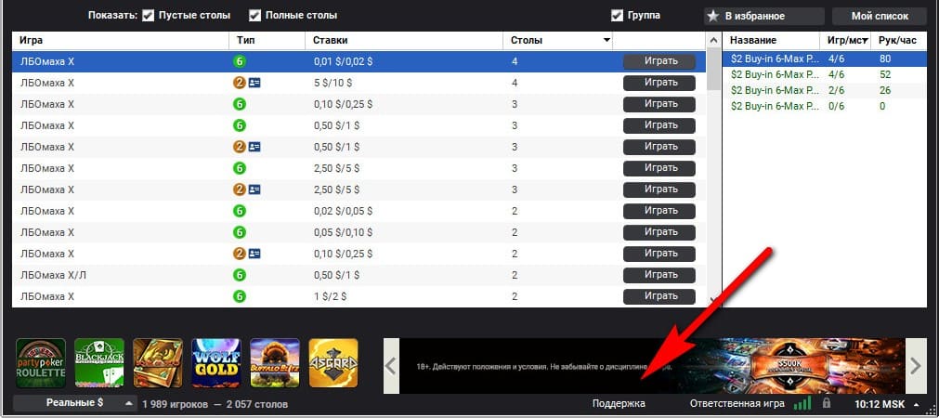Click the heads-up 2 icon in 5 $/10 $ row
The width and height of the screenshot is (939, 418).
(240, 84)
